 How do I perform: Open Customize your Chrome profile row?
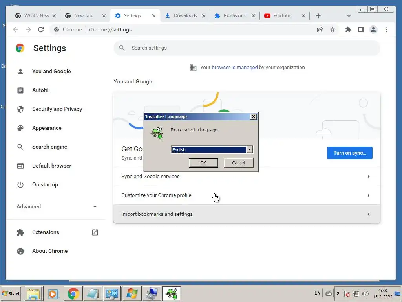247,195
